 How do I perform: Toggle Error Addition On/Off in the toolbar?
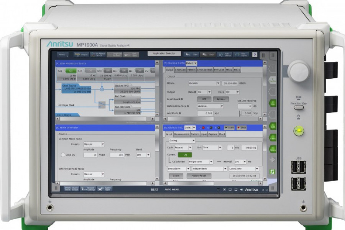pos(98,55)
